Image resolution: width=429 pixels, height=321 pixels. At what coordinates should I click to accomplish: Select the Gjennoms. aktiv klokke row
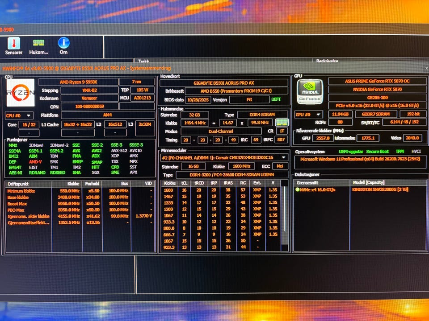click(80, 216)
